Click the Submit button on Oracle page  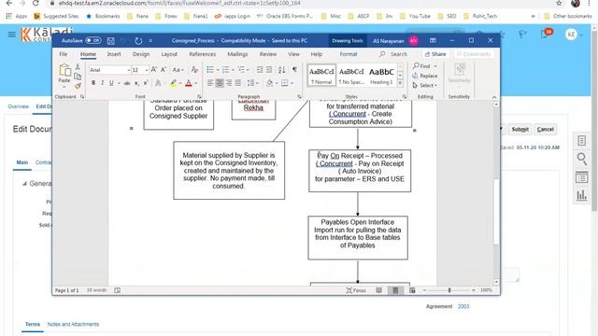(520, 129)
